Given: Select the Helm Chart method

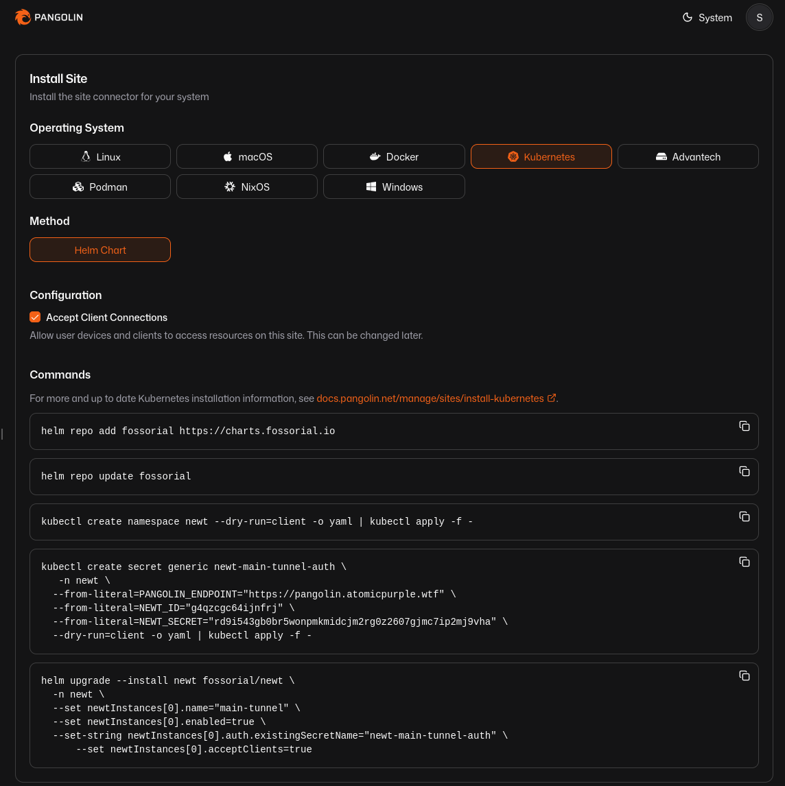Looking at the screenshot, I should pos(100,250).
